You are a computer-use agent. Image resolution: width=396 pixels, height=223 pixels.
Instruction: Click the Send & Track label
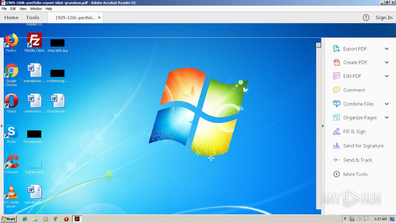click(358, 160)
